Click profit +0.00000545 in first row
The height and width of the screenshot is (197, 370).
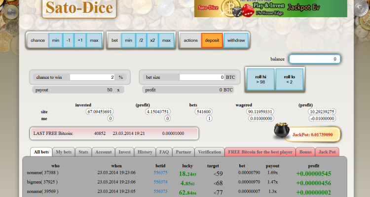click(x=314, y=174)
